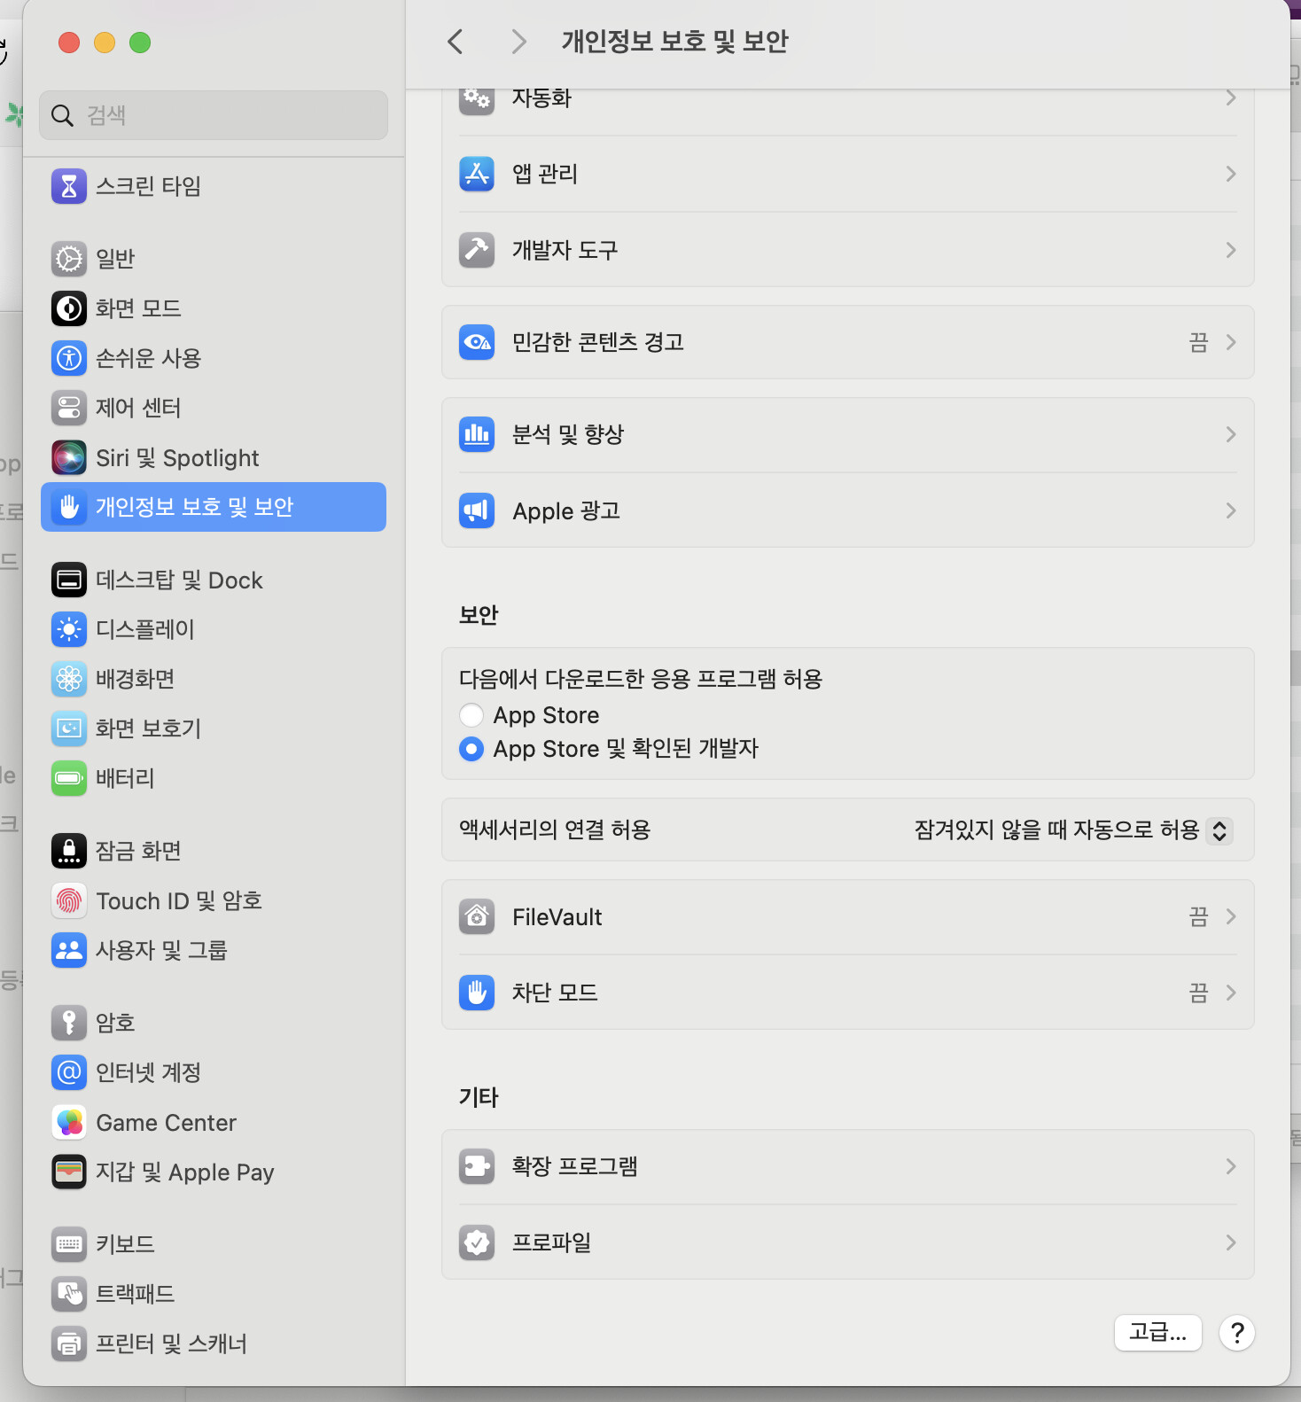Expand FileVault row chevron
Viewport: 1301px width, 1402px height.
pyautogui.click(x=1231, y=916)
